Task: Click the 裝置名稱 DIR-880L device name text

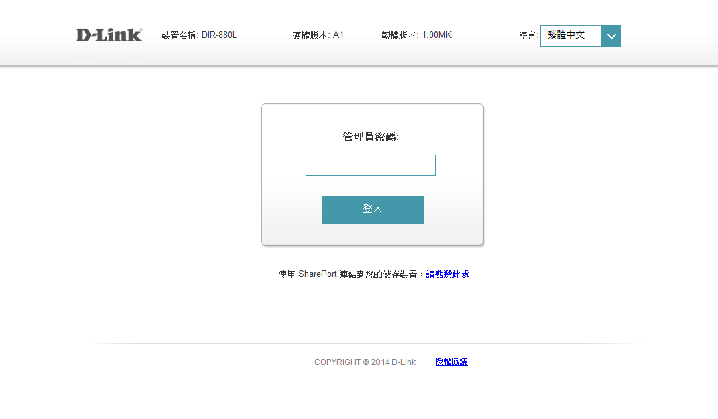Action: 198,35
